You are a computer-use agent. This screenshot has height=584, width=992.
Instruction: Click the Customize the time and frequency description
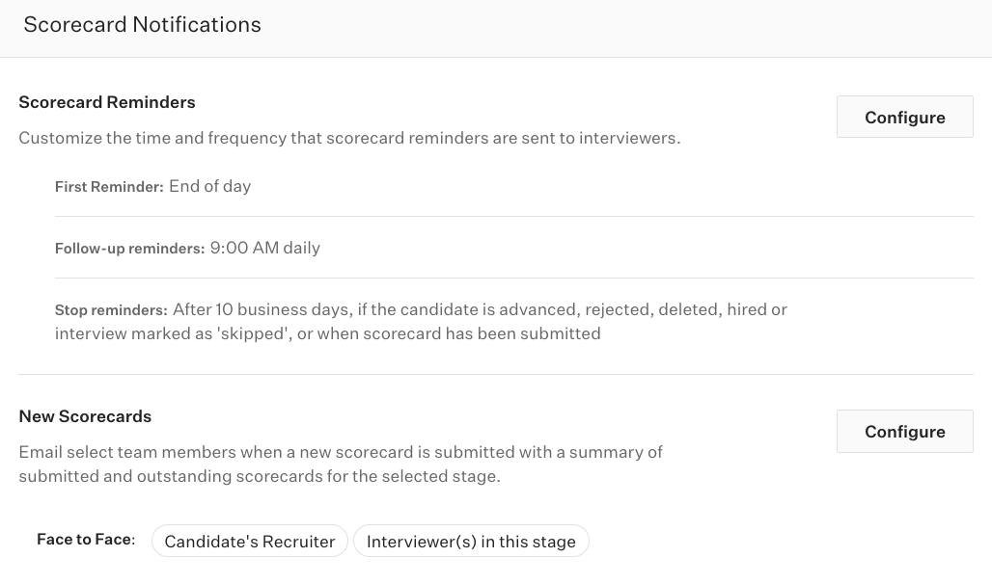349,138
